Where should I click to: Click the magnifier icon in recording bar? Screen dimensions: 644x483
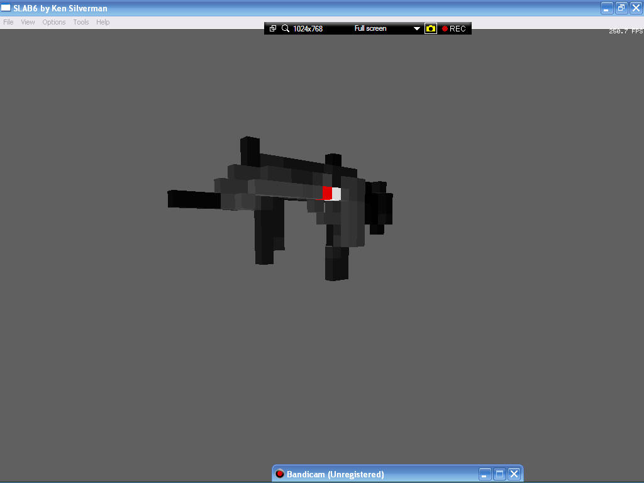tap(285, 28)
